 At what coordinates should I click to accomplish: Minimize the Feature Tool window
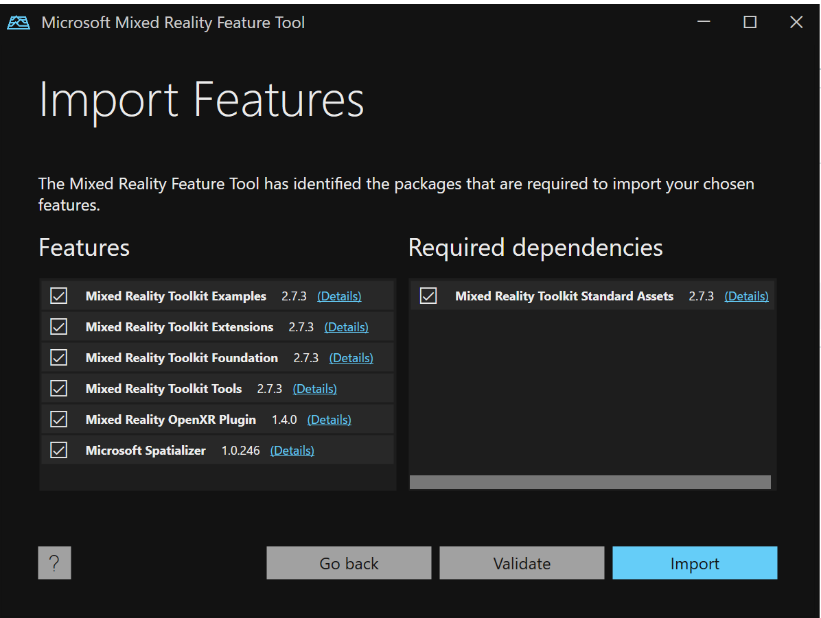tap(704, 22)
